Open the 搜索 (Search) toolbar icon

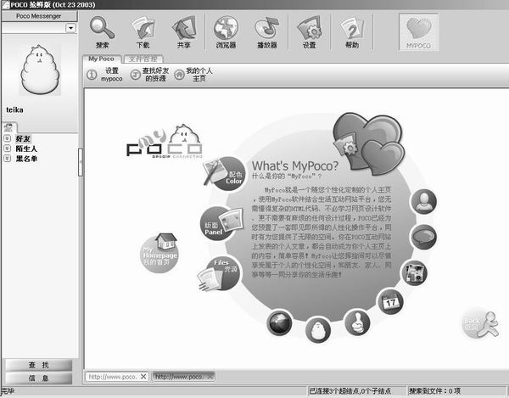coord(103,32)
